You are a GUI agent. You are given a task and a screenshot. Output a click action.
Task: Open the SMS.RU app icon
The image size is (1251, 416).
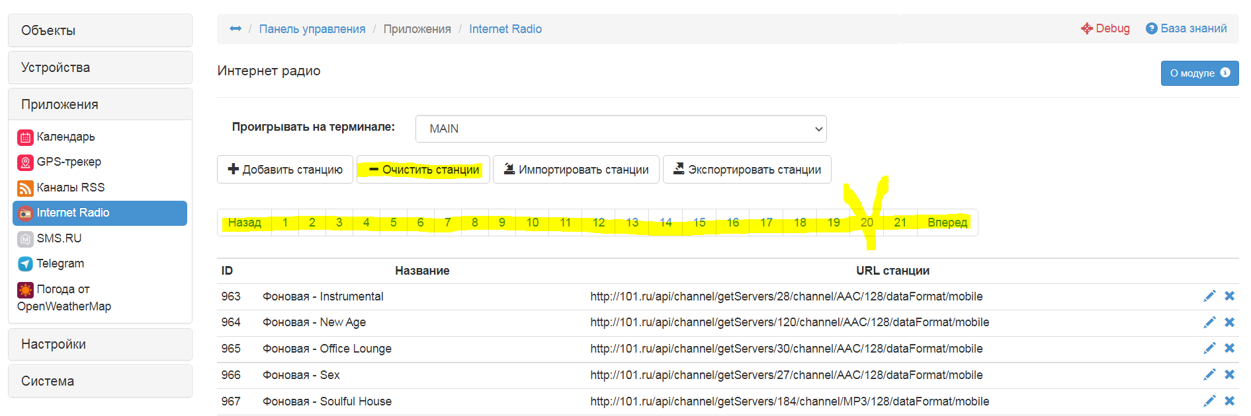point(25,239)
